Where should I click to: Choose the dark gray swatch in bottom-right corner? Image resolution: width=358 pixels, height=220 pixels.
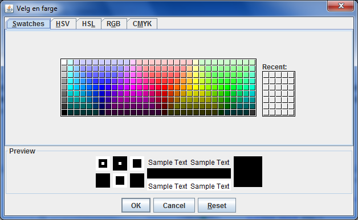click(x=253, y=113)
